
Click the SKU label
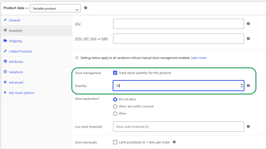78,24
